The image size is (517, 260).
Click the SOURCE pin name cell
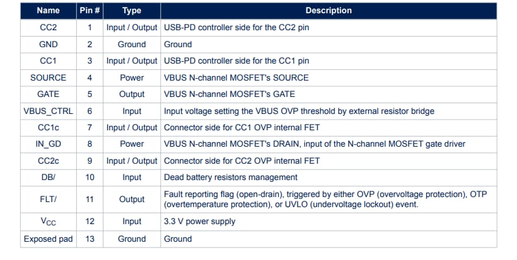(x=49, y=78)
